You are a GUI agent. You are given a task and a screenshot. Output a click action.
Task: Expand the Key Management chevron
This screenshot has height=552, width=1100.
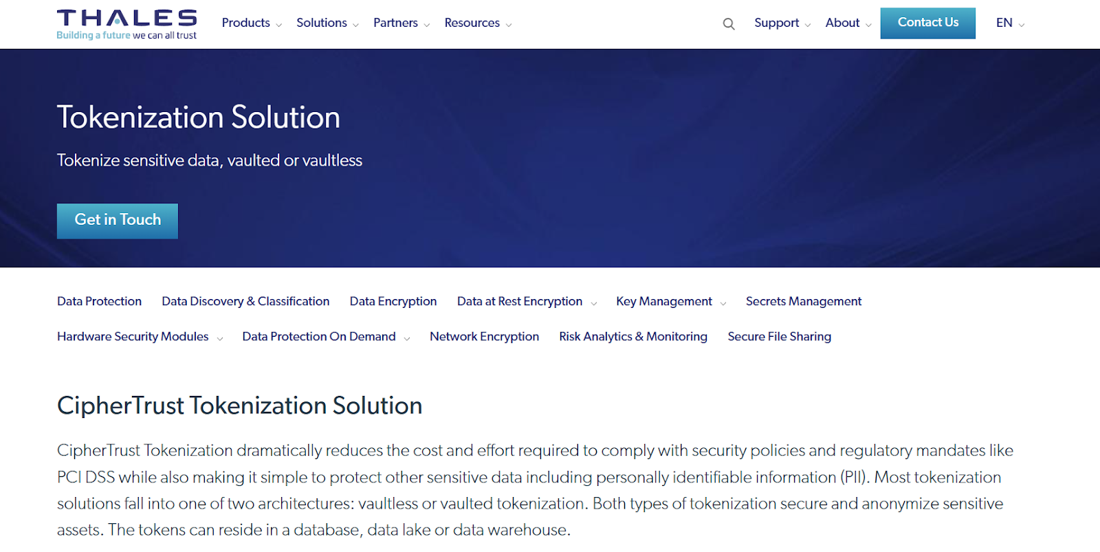723,303
